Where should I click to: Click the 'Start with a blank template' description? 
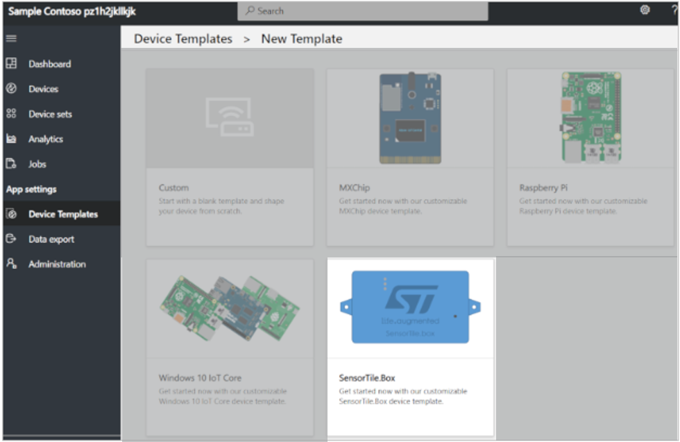pos(221,206)
